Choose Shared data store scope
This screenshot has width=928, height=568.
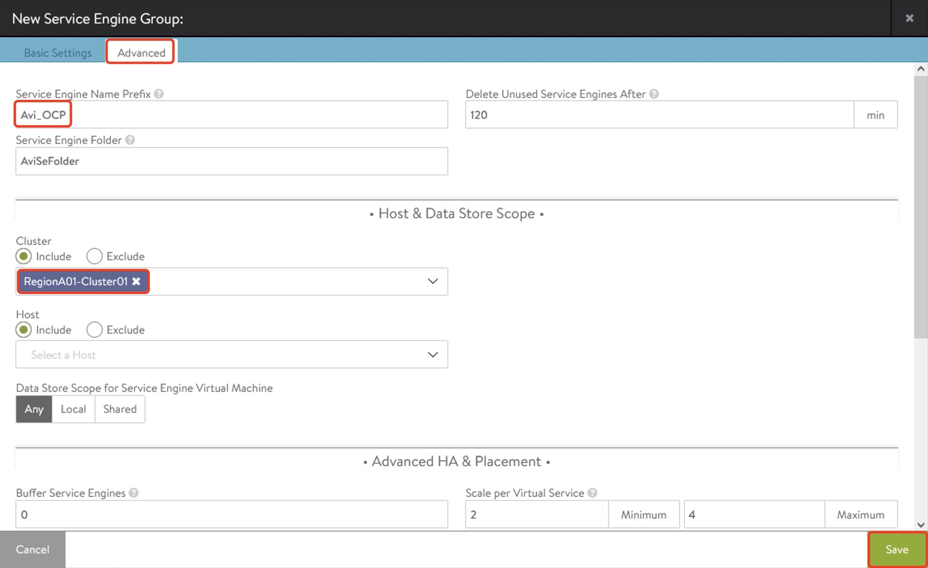[120, 409]
